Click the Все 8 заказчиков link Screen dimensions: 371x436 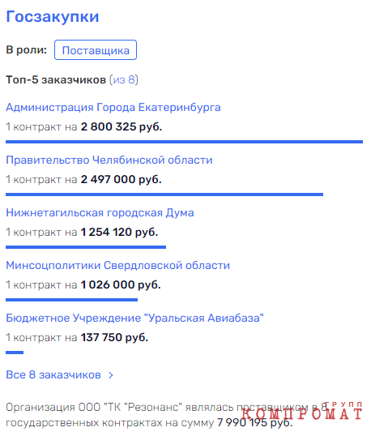[53, 375]
